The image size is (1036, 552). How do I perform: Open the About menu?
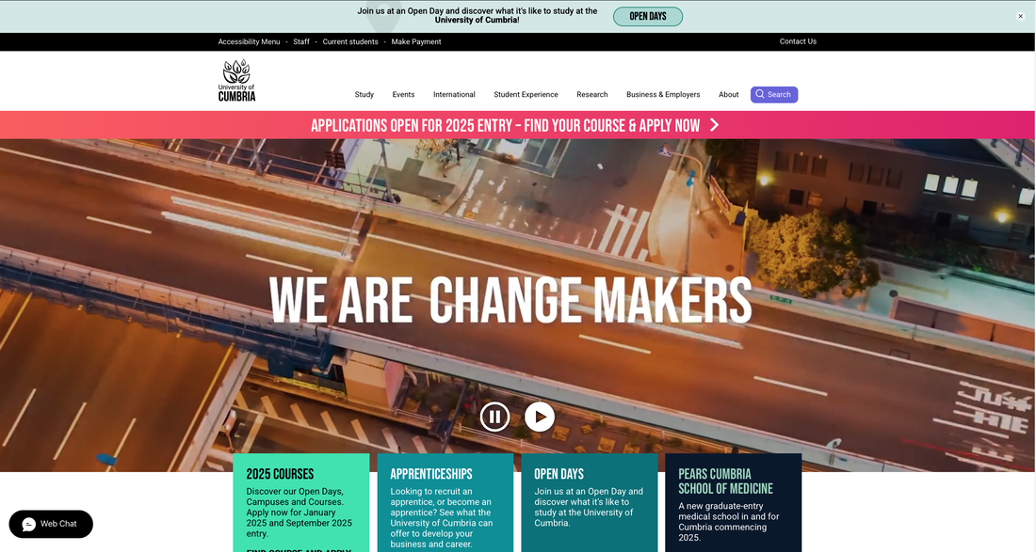tap(729, 94)
